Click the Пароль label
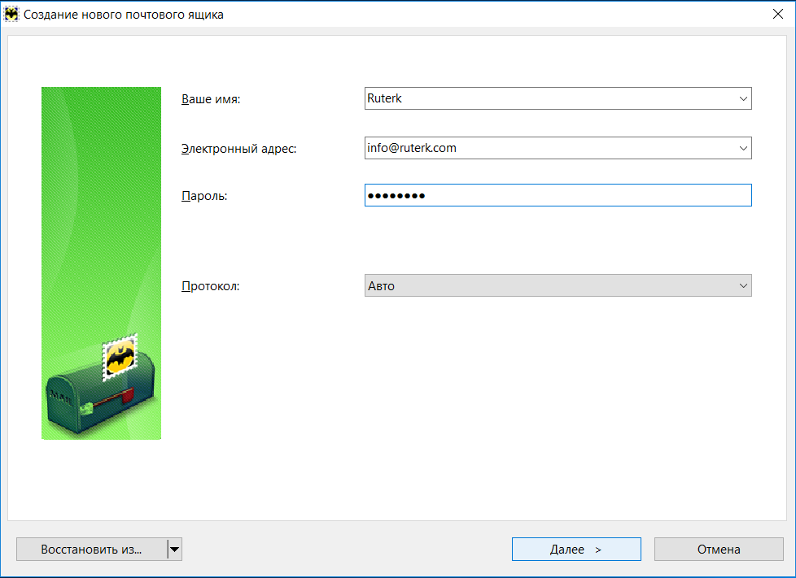The height and width of the screenshot is (578, 796). [x=203, y=196]
